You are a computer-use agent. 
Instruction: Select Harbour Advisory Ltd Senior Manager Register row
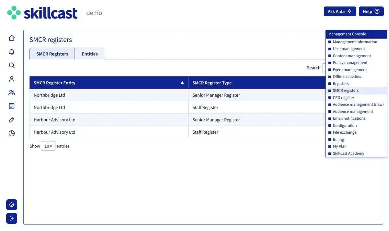(x=178, y=120)
